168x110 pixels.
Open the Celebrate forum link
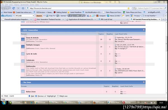[30, 60]
